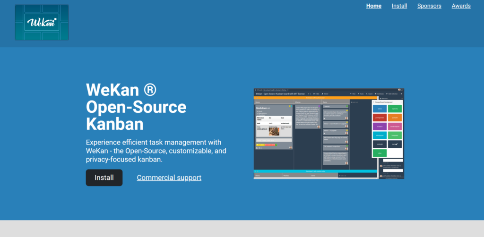Click the Search icon in the board screenshot

[x=369, y=94]
